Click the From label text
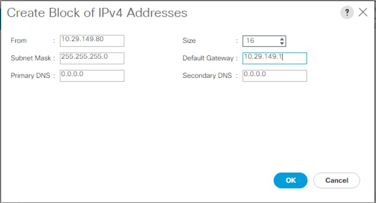Screen dimensions: 376x203 [19, 41]
